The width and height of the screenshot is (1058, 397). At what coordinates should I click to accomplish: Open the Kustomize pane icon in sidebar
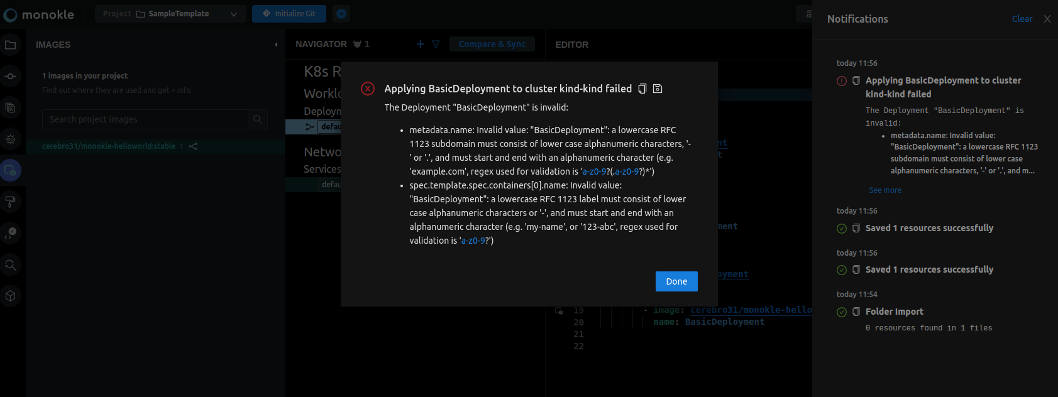(x=11, y=77)
